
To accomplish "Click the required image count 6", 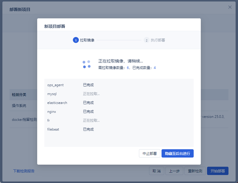I will pos(128,68).
